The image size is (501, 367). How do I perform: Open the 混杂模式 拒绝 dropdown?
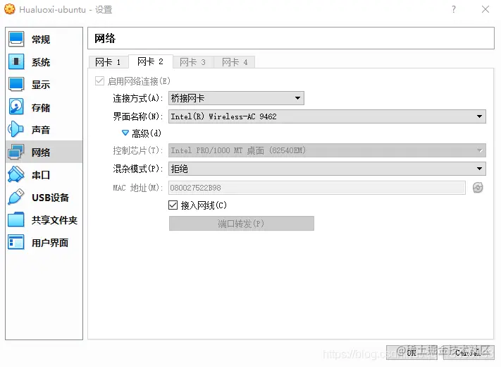point(327,169)
